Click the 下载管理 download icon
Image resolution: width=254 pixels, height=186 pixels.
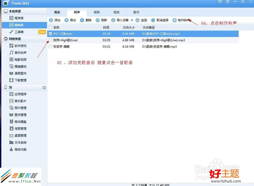pyautogui.click(x=11, y=80)
